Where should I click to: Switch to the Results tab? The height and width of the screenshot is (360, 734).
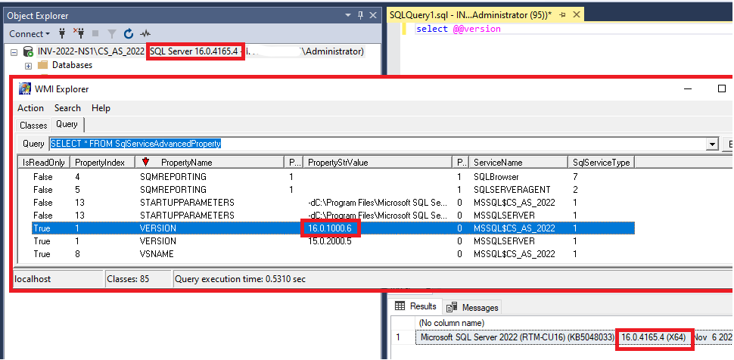(x=416, y=306)
